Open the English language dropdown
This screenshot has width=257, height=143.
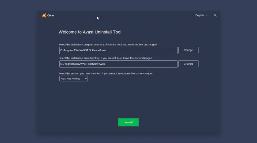(x=201, y=15)
